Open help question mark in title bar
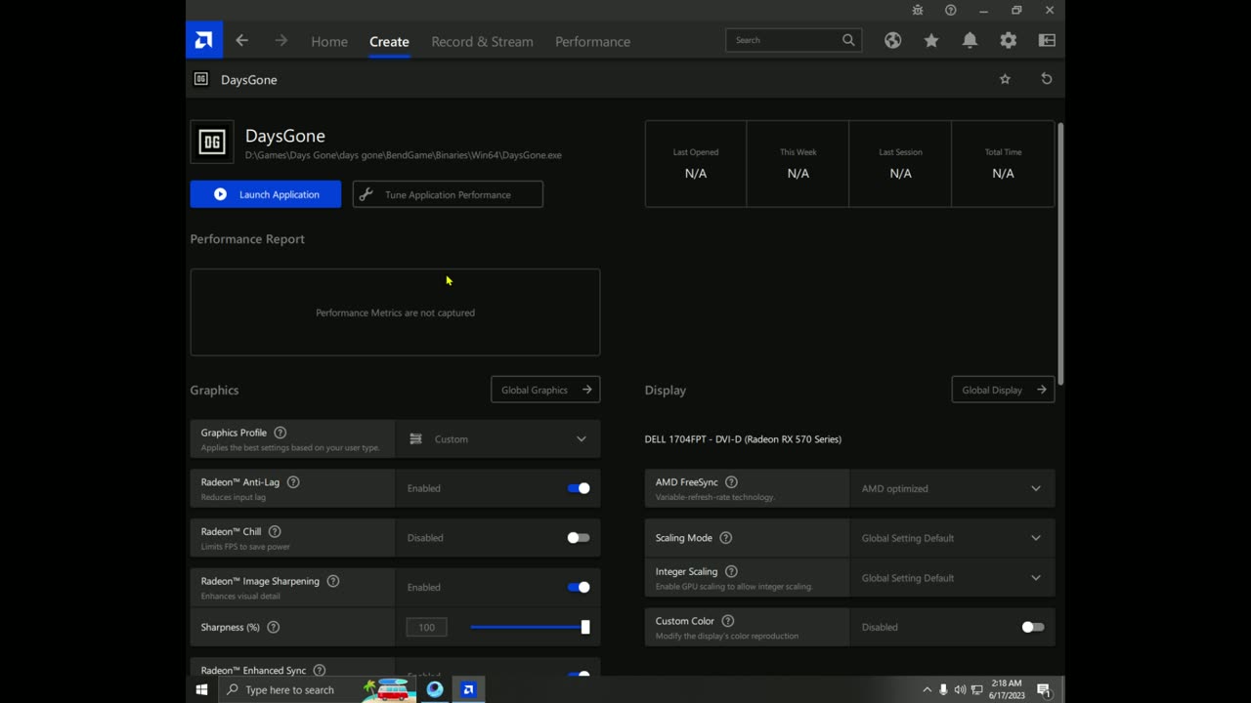 [x=951, y=10]
